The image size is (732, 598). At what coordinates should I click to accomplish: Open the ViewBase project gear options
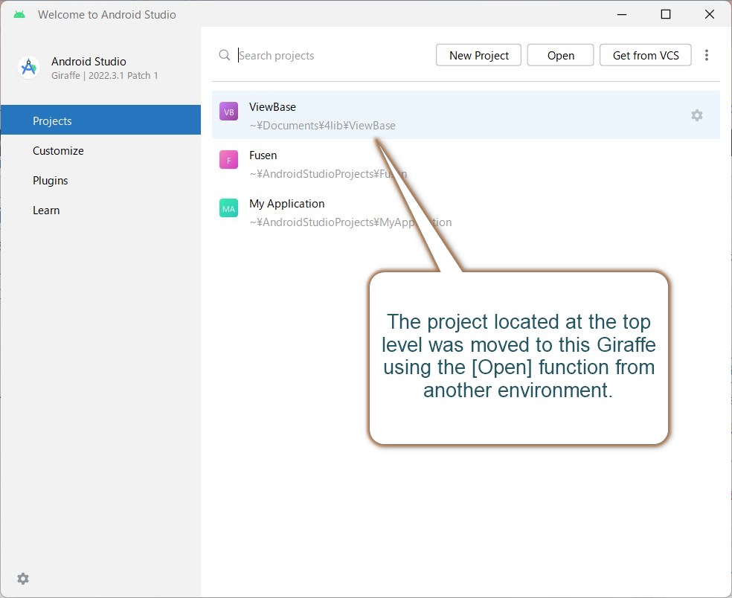[696, 115]
